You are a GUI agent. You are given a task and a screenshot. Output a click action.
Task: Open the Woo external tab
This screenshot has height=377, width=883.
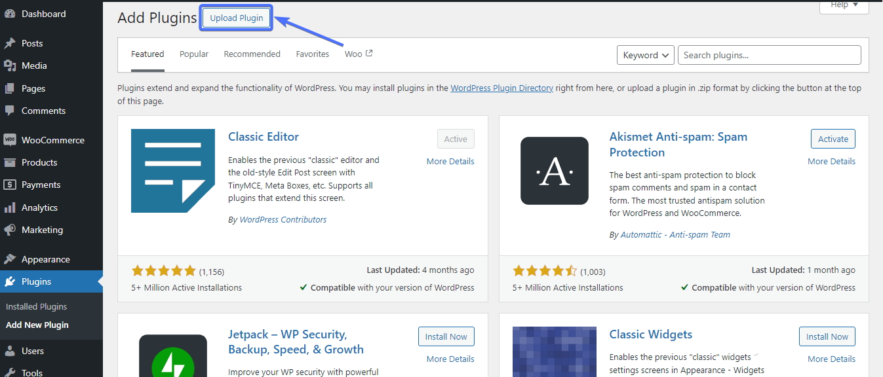tap(359, 54)
